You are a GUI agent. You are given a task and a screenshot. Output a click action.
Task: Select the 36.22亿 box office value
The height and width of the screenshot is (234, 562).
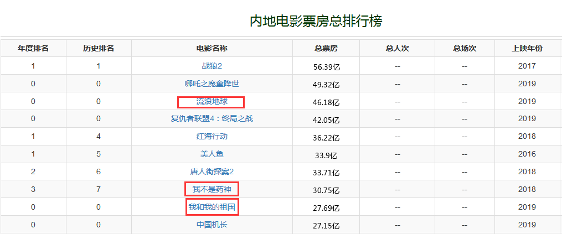(x=326, y=138)
